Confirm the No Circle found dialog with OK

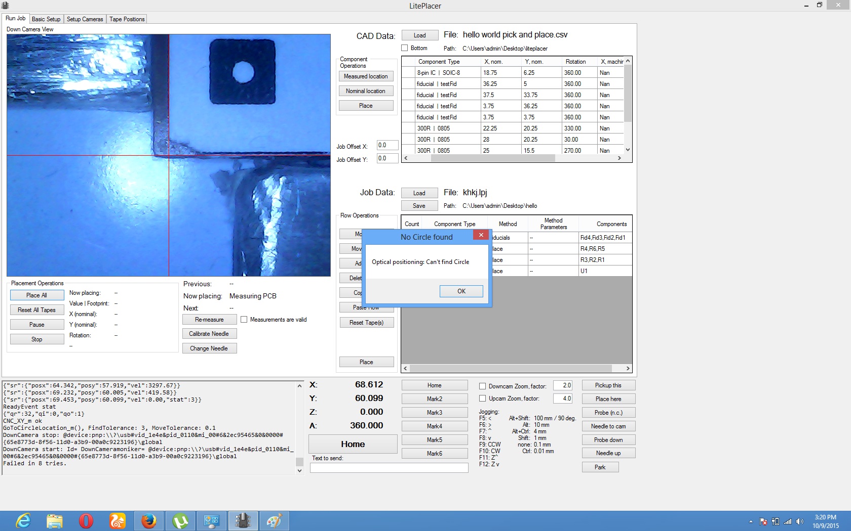461,291
